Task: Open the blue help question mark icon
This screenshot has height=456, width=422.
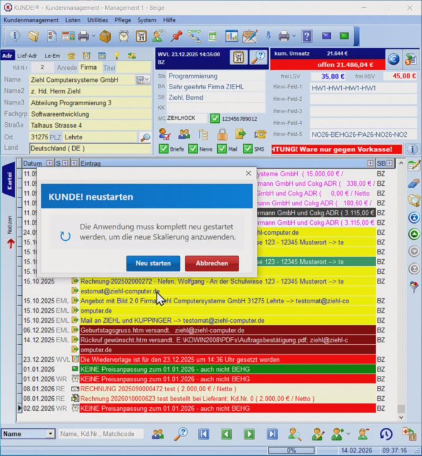Action: click(306, 36)
